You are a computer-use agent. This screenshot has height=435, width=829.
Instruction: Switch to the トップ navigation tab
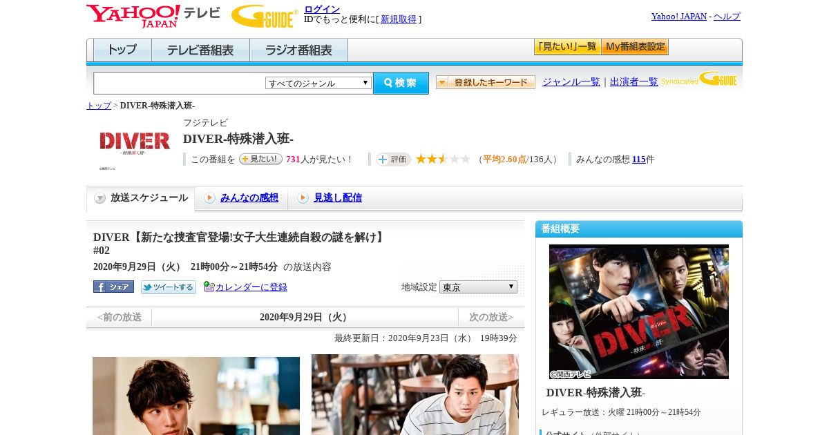122,50
